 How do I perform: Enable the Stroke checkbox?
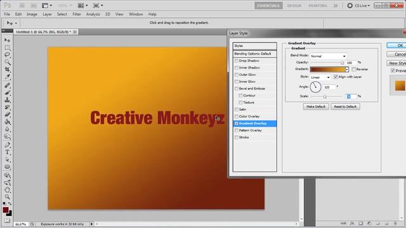237,137
